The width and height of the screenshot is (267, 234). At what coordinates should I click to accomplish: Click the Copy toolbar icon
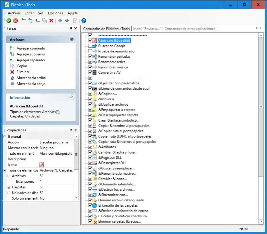[44, 21]
